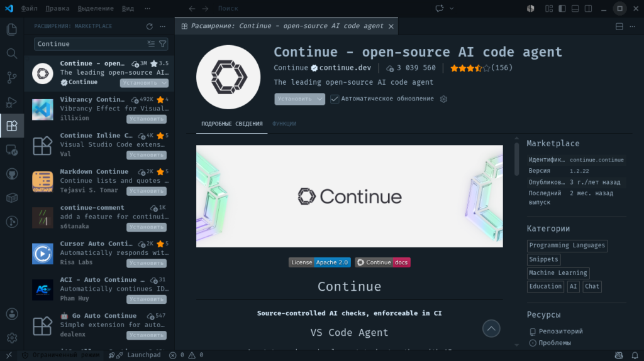Open editor tab bar more-actions ellipsis
This screenshot has width=644, height=361.
[633, 26]
